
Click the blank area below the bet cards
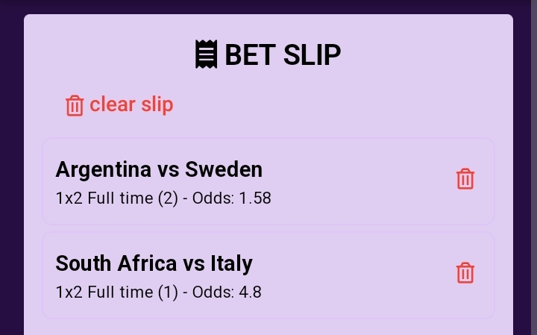click(x=268, y=327)
